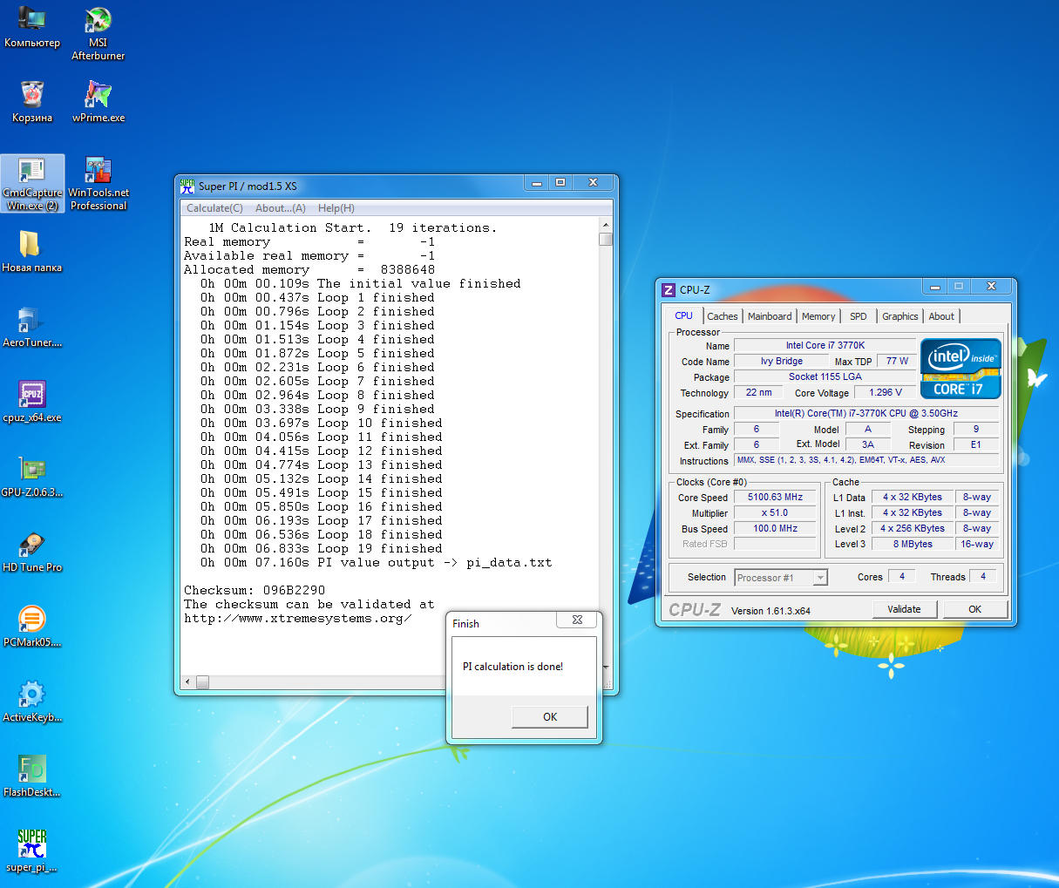Click the xtremesystems.org URL text in Super PI
This screenshot has width=1059, height=888.
[297, 619]
